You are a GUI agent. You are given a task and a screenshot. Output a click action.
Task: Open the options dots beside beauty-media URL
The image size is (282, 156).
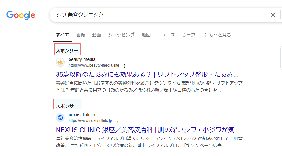click(x=124, y=66)
